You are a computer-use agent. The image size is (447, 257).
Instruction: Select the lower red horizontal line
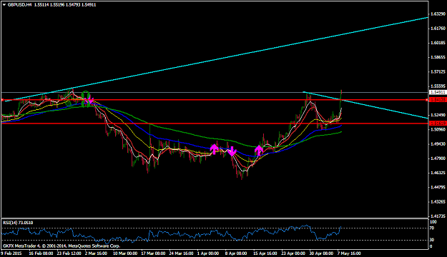(215, 124)
